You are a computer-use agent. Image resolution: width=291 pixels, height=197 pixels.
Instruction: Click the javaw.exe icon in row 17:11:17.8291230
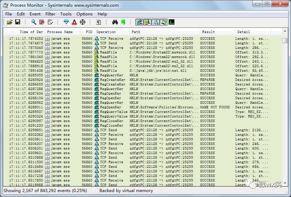point(48,126)
